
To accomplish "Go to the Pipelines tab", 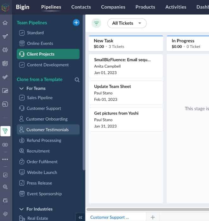I will click(x=51, y=7).
